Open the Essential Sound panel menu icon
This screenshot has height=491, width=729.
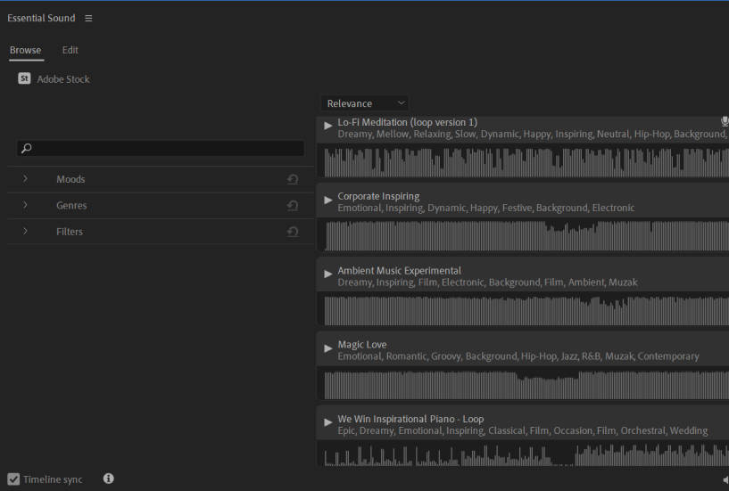pyautogui.click(x=87, y=19)
